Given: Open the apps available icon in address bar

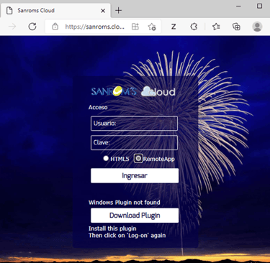Looking at the screenshot, I should pyautogui.click(x=135, y=27).
